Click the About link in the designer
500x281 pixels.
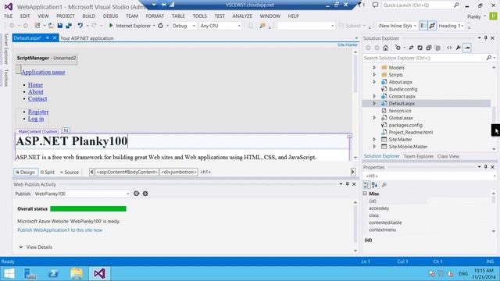click(35, 92)
